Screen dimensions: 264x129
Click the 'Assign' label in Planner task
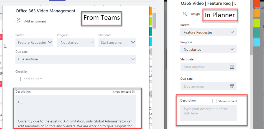click(195, 14)
